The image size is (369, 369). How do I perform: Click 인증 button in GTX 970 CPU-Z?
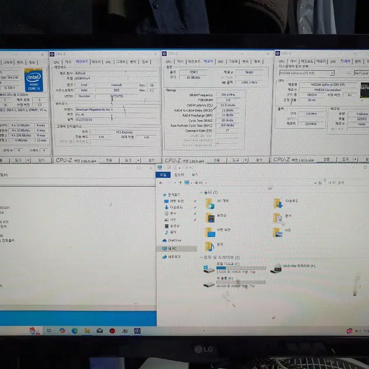click(x=326, y=159)
